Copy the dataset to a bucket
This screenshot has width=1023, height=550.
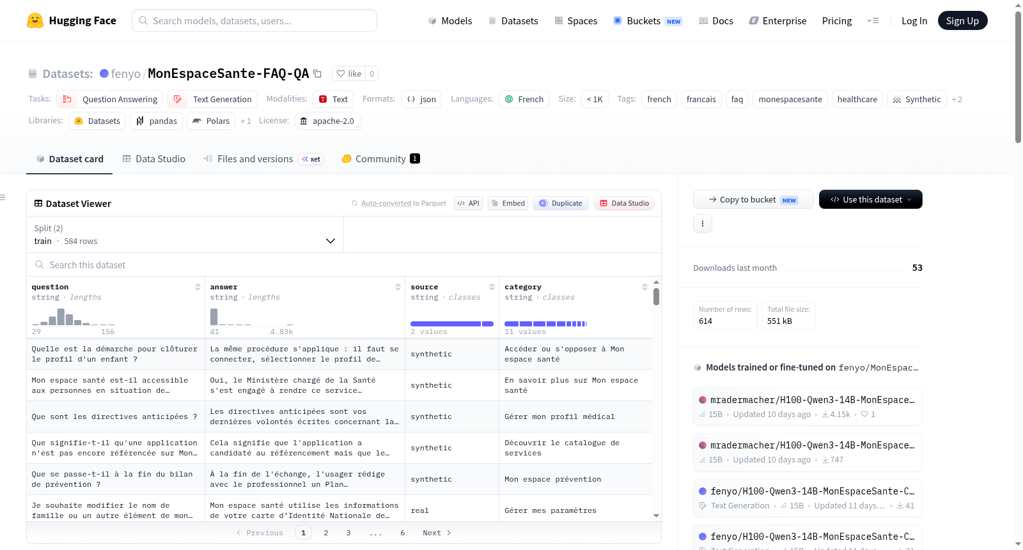click(753, 199)
